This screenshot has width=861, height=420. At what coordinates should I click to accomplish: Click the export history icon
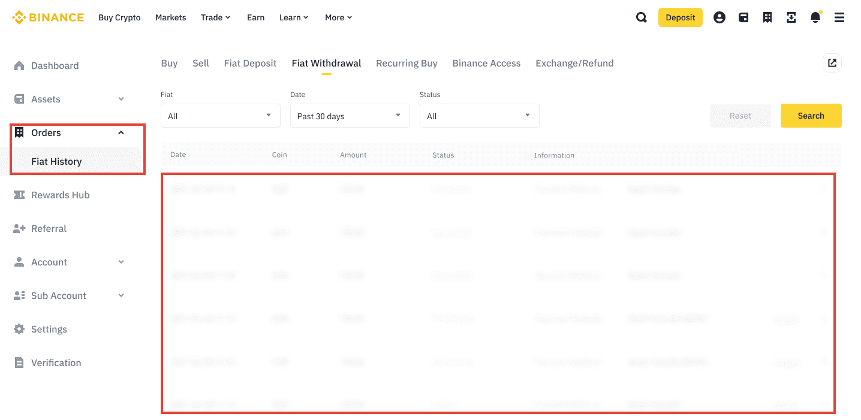(x=832, y=63)
